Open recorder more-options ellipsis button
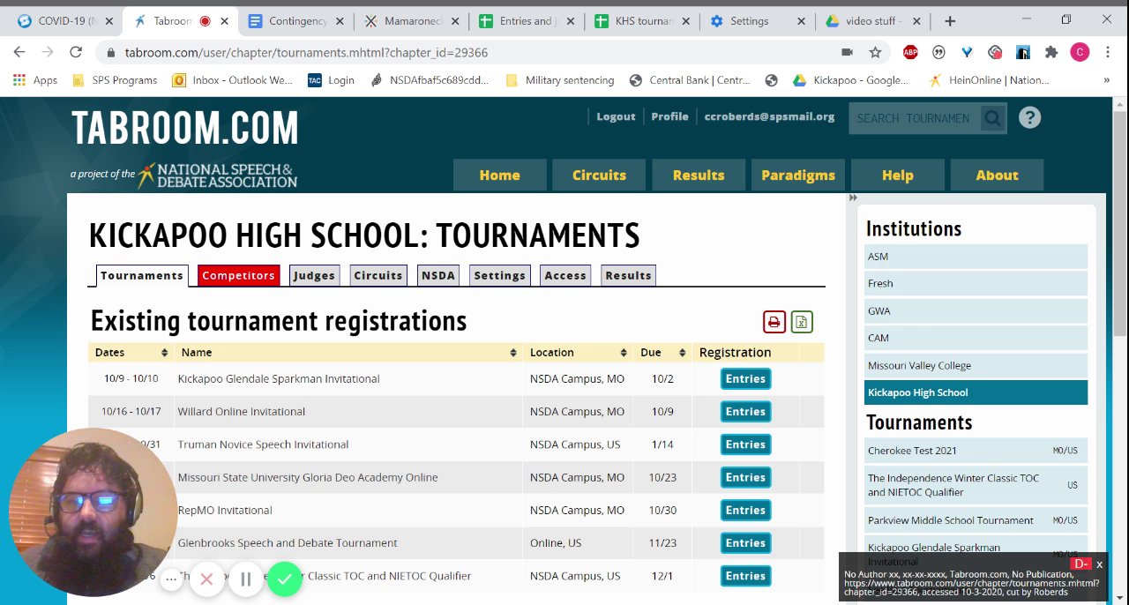 click(172, 579)
